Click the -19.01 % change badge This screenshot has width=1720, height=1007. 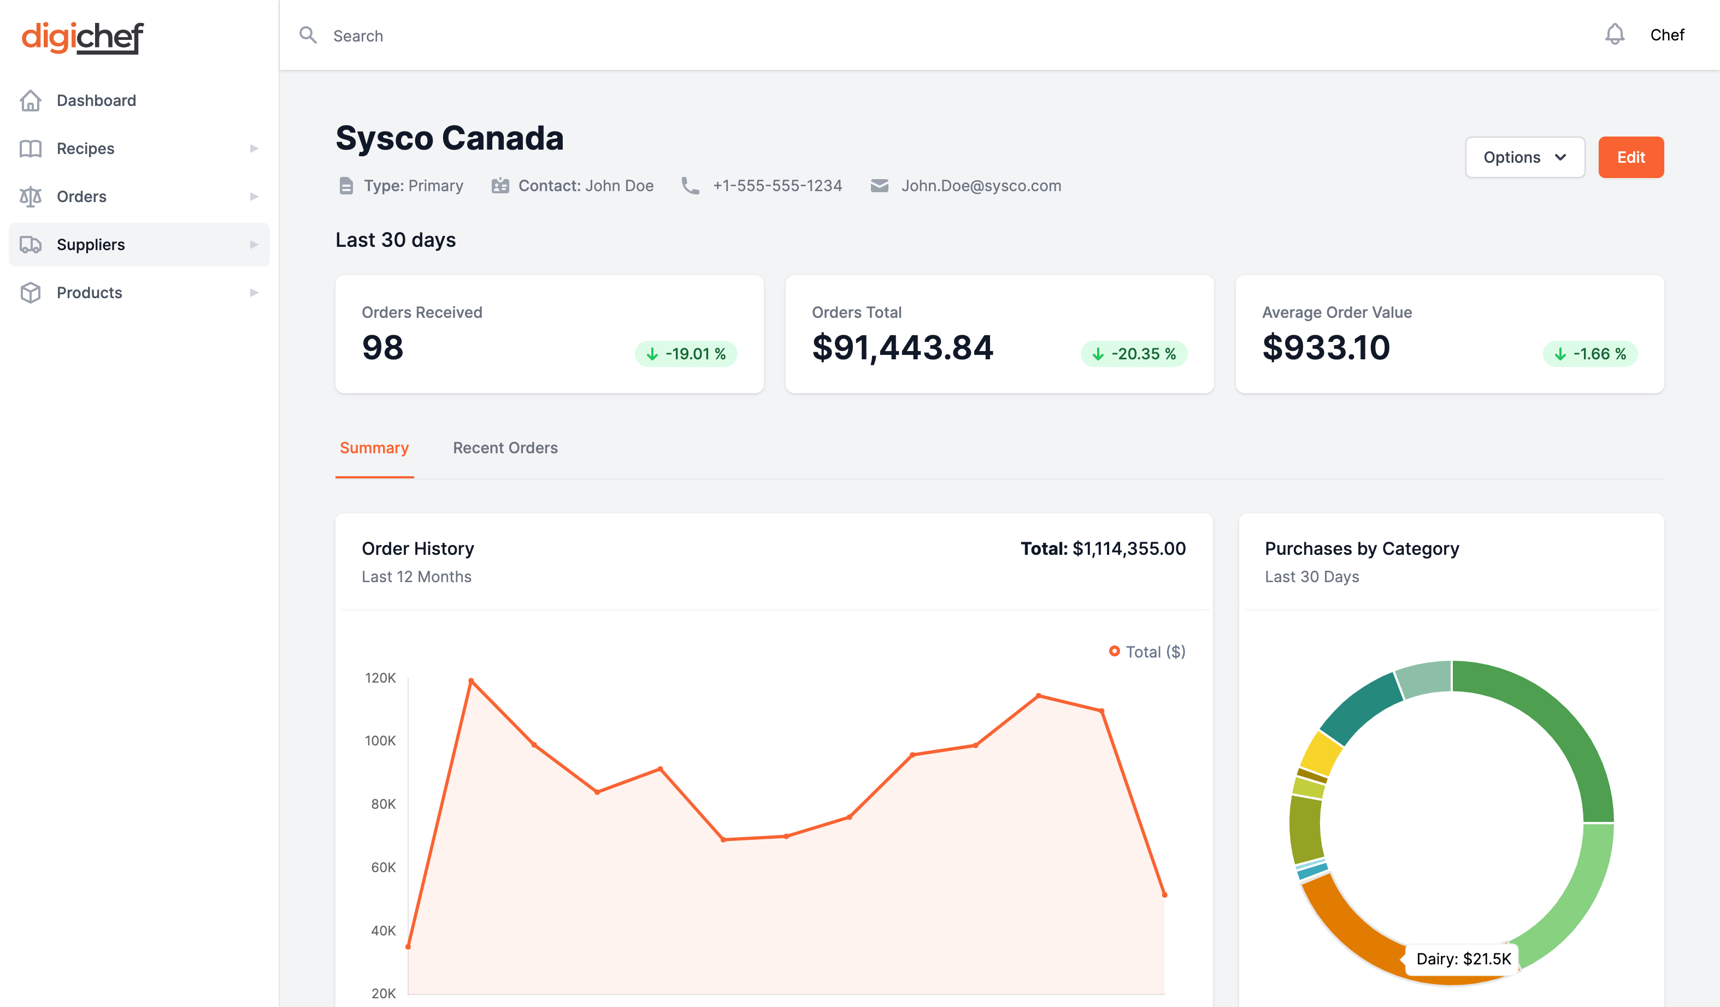pos(686,354)
